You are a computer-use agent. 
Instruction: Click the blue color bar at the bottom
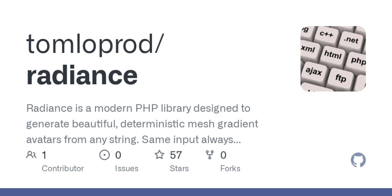[x=196, y=192]
